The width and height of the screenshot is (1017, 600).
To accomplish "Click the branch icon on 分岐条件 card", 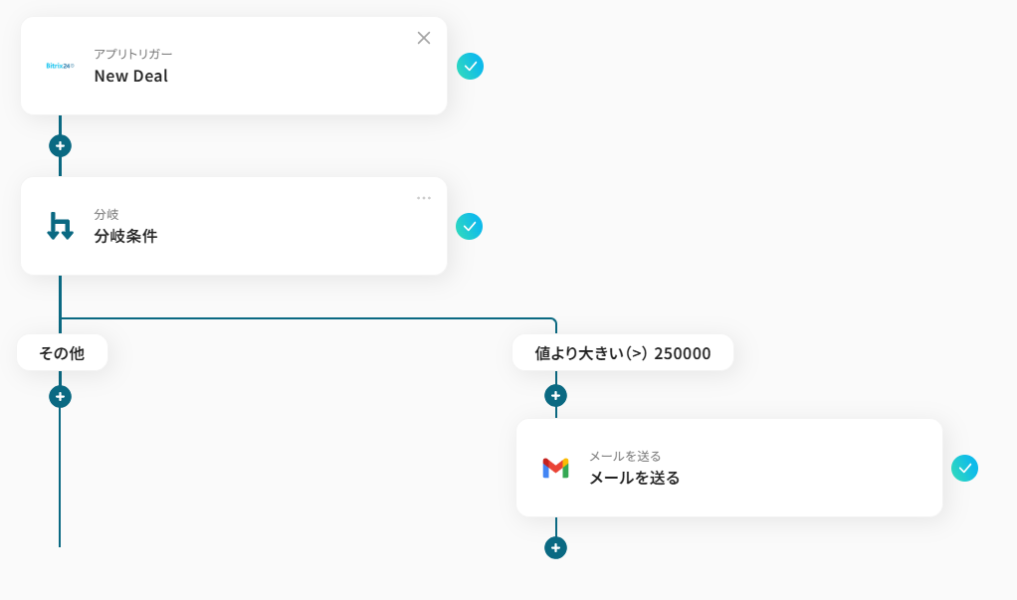I will click(x=60, y=226).
